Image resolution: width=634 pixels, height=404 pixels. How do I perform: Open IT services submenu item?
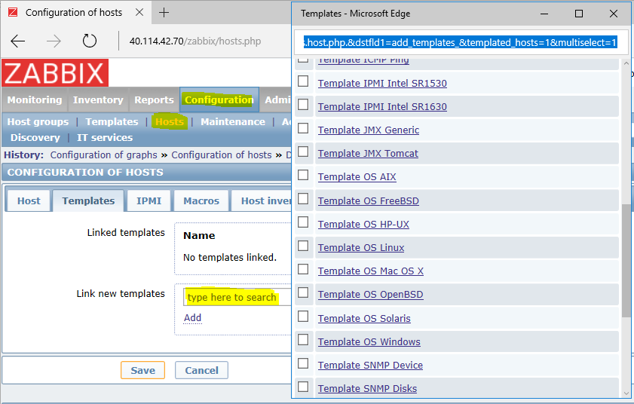coord(105,137)
